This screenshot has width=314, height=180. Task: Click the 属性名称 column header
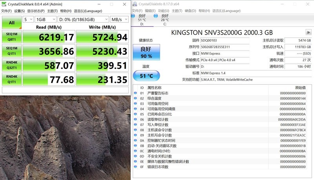[x=154, y=88]
